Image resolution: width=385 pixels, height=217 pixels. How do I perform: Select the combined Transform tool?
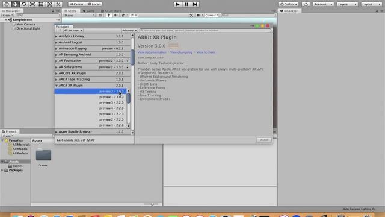pyautogui.click(x=49, y=4)
